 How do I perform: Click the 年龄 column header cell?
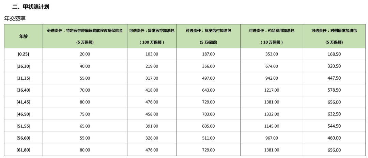point(24,36)
